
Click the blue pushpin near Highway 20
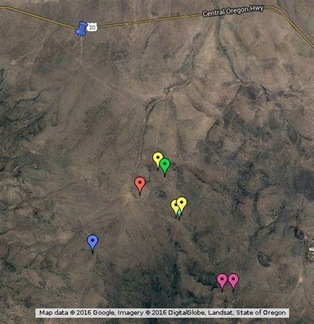point(81,30)
